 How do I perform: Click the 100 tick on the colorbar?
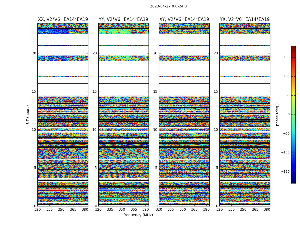point(287,76)
